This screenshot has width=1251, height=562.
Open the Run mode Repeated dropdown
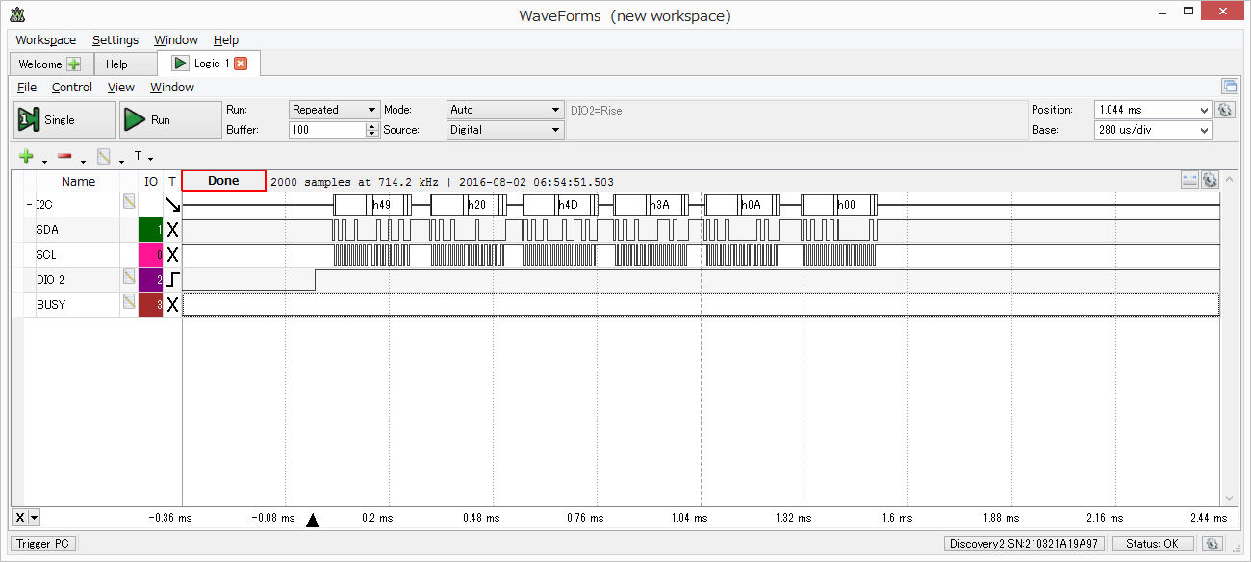coord(334,110)
